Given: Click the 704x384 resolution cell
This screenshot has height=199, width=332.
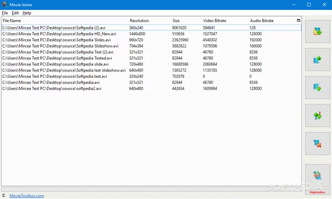Looking at the screenshot, I should click(x=136, y=46).
